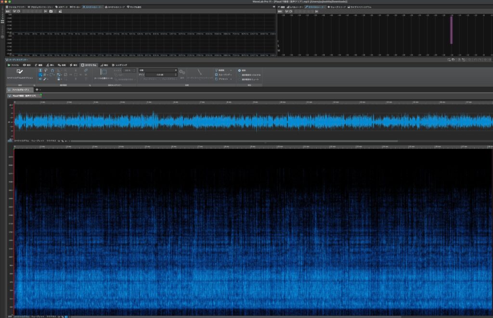Open the 表示 ribbon tab
The height and width of the screenshot is (318, 493).
27,65
